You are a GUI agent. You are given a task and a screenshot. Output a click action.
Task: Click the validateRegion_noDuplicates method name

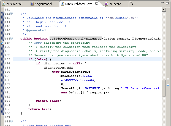click(75, 38)
